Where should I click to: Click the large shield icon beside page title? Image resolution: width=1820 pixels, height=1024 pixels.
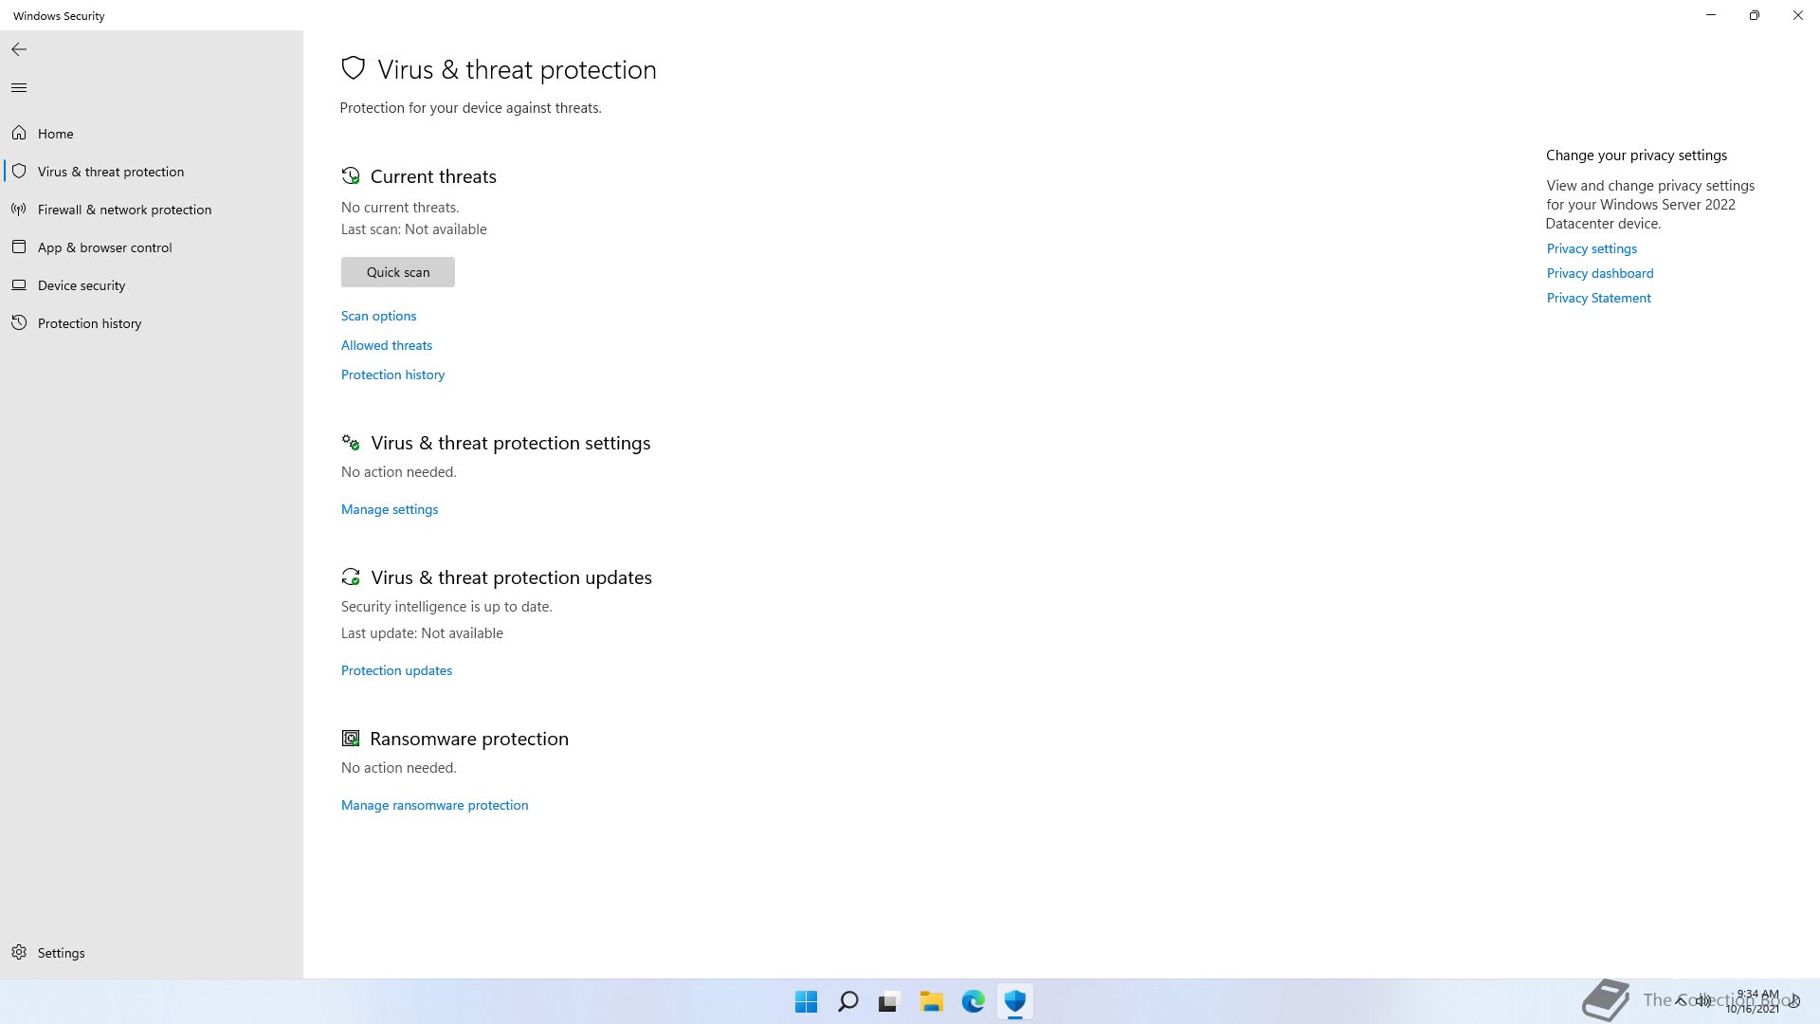pyautogui.click(x=354, y=68)
